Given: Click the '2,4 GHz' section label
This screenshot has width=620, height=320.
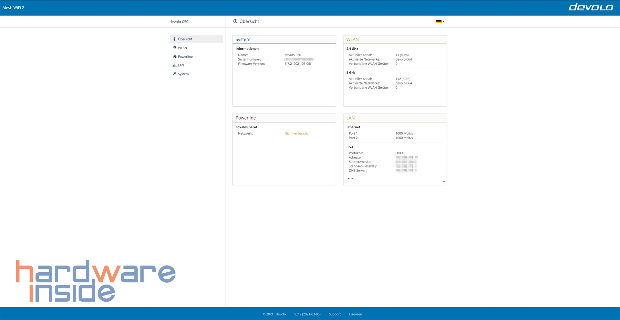Looking at the screenshot, I should pyautogui.click(x=352, y=49).
